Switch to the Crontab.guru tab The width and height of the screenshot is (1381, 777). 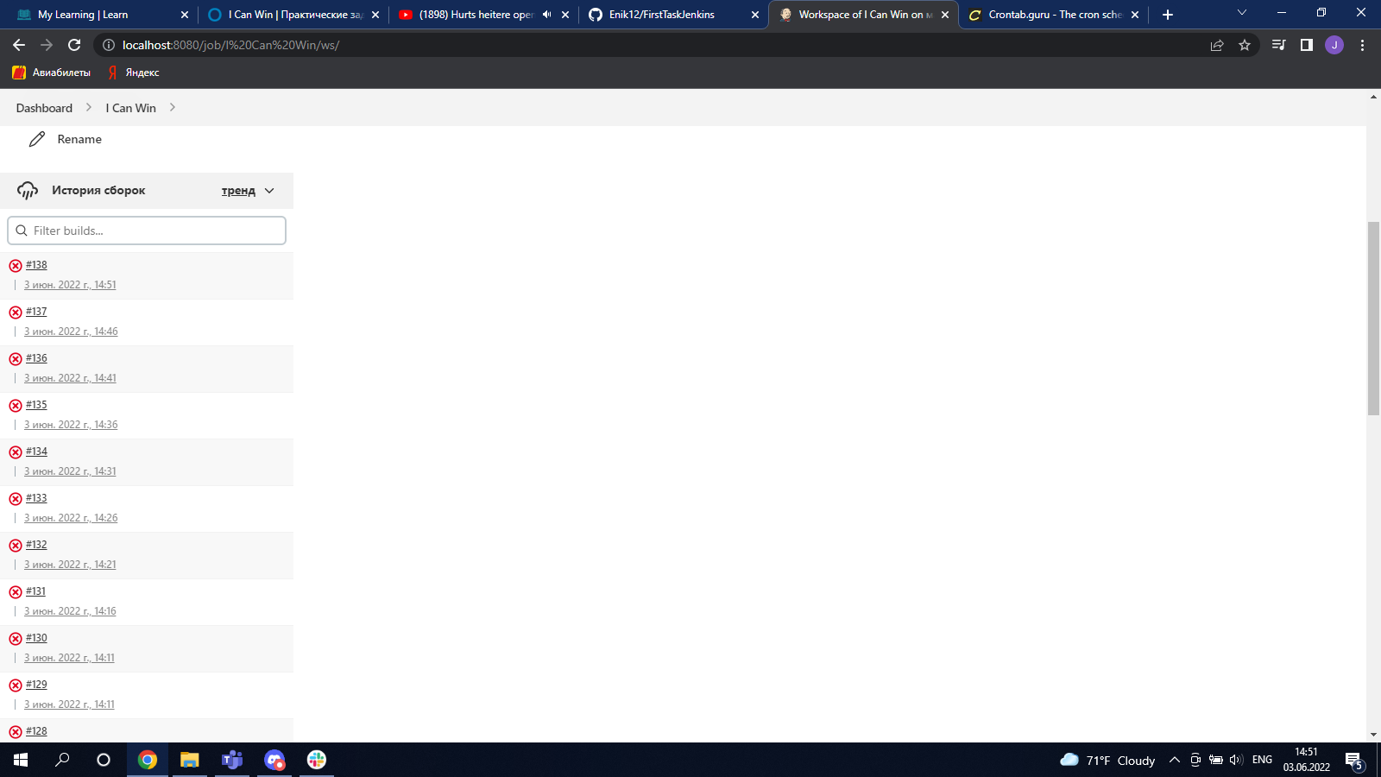point(1053,15)
